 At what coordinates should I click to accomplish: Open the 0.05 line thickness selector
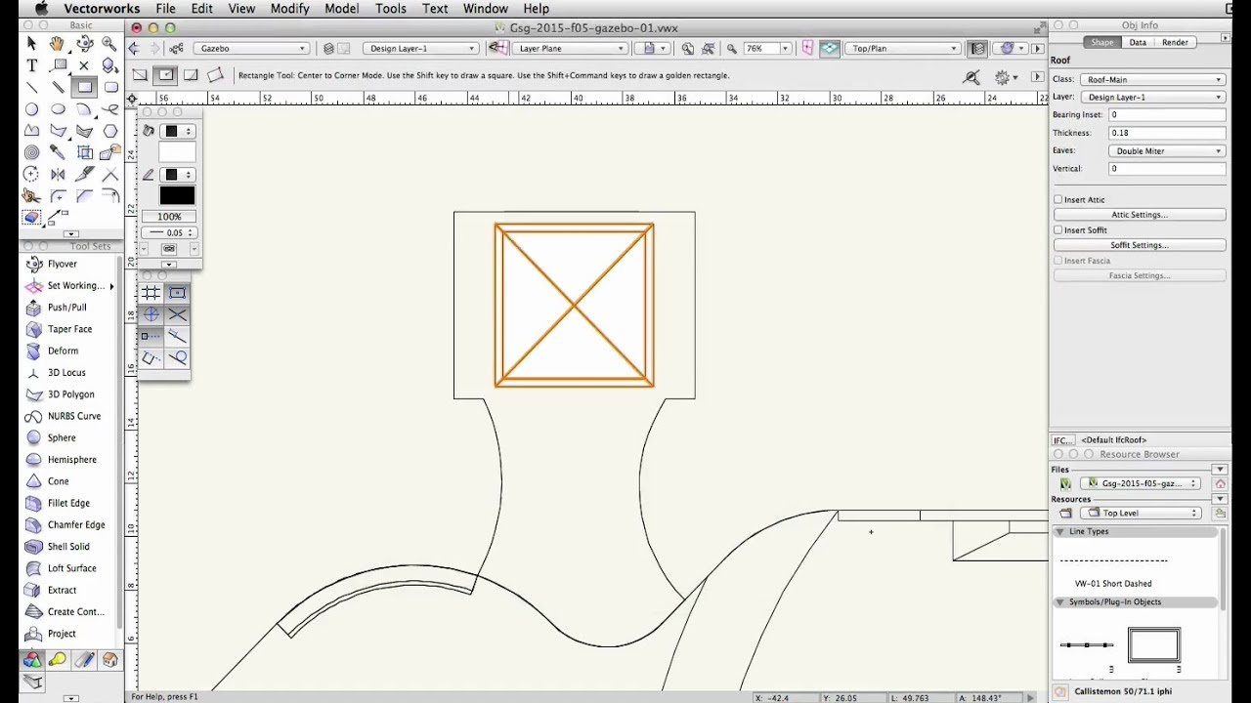[169, 232]
